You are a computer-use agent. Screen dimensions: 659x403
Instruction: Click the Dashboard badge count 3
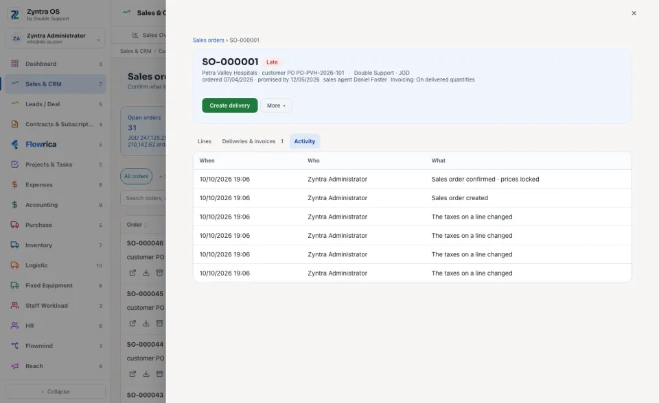point(100,64)
